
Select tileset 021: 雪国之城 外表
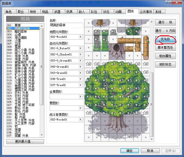pos(23,87)
